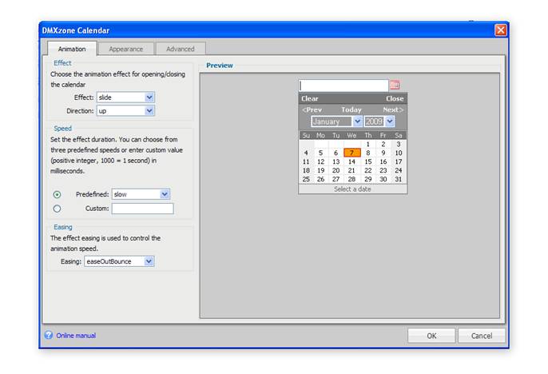Select highlighted day 7 in calendar
Screen dimensions: 548x374
352,153
